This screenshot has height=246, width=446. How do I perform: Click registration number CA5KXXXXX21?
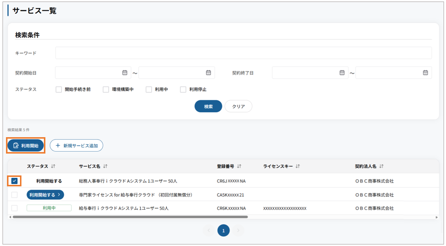[230, 195]
